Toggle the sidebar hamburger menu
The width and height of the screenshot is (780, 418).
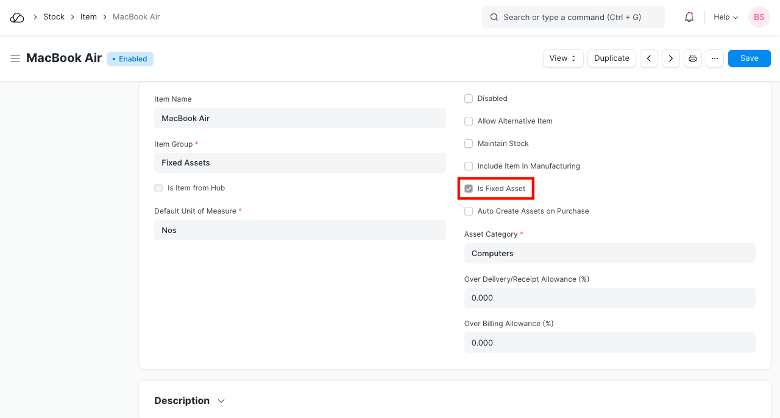[x=15, y=58]
